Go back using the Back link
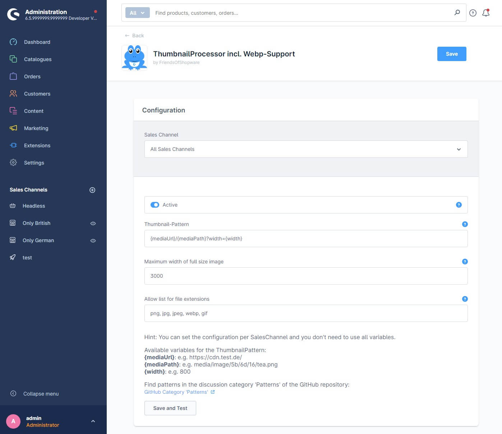 coord(134,36)
